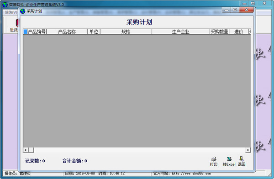274x179 pixels.
Task: Maximize the 采购计划 child window
Action: (x=235, y=10)
